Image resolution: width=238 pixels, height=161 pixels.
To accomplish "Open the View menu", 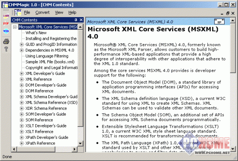I will pyautogui.click(x=59, y=13).
